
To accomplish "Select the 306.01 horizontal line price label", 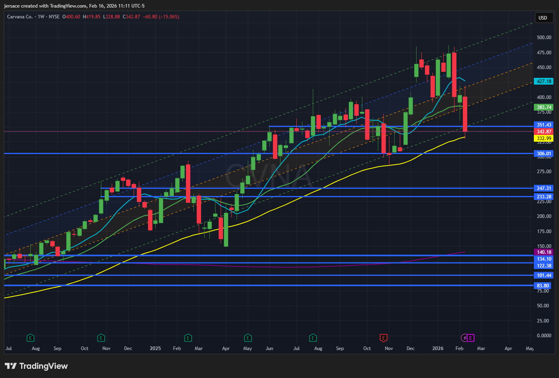I will [x=544, y=154].
